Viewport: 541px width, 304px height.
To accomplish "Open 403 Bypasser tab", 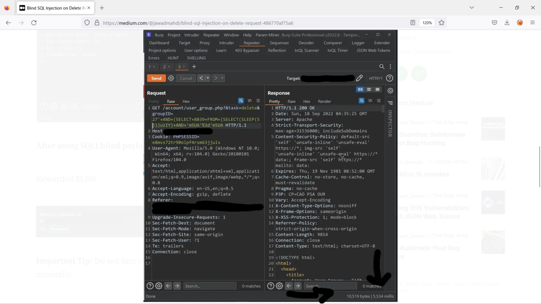I will (247, 50).
